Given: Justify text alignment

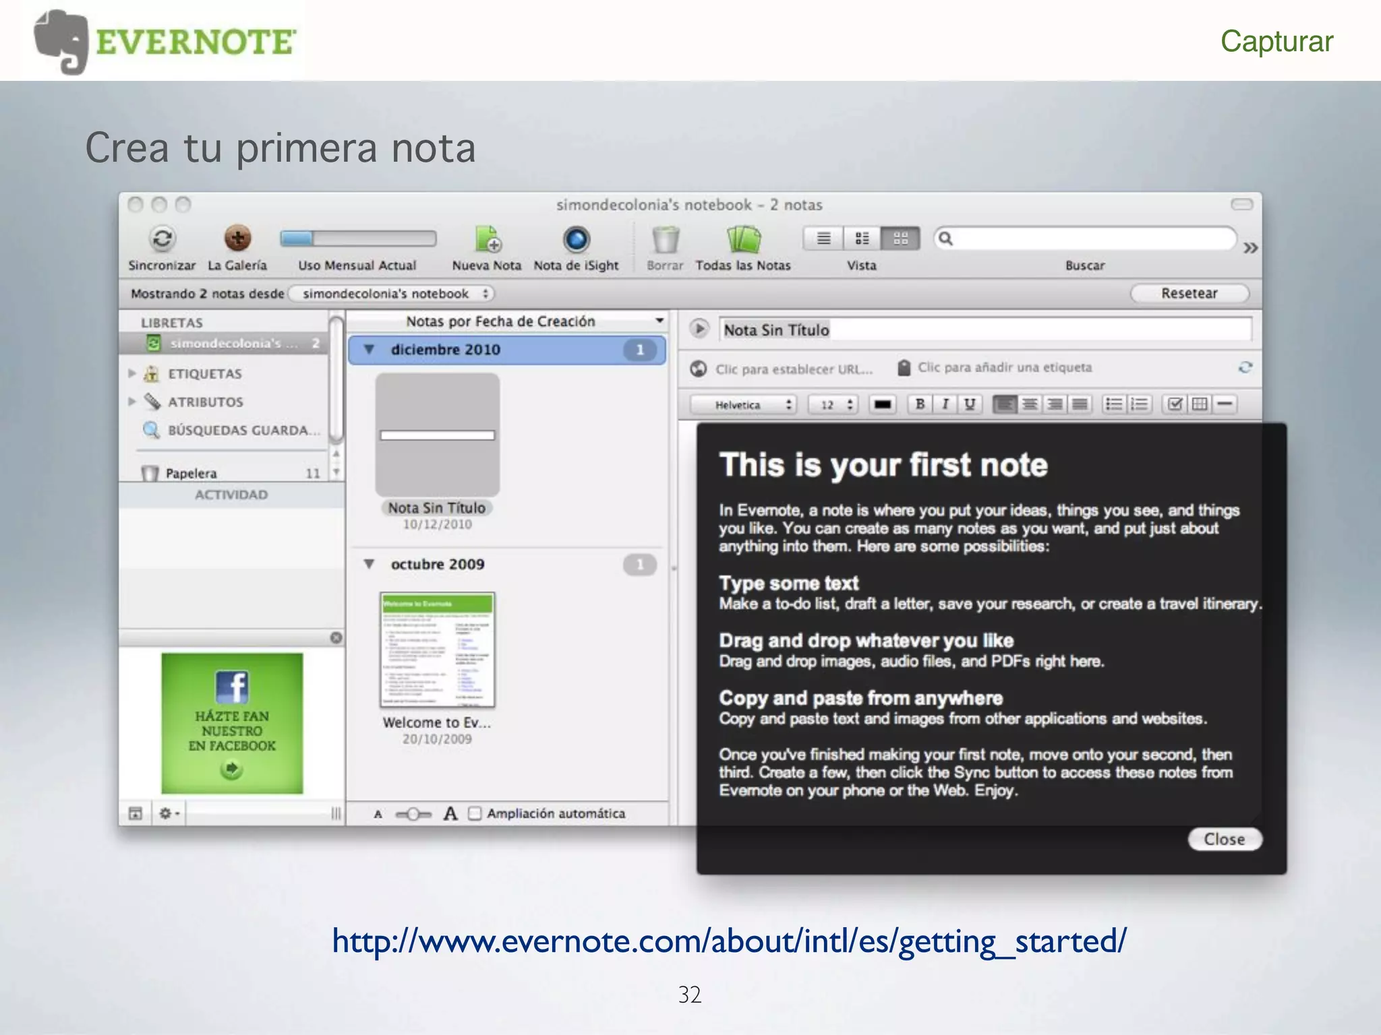Looking at the screenshot, I should (1080, 404).
